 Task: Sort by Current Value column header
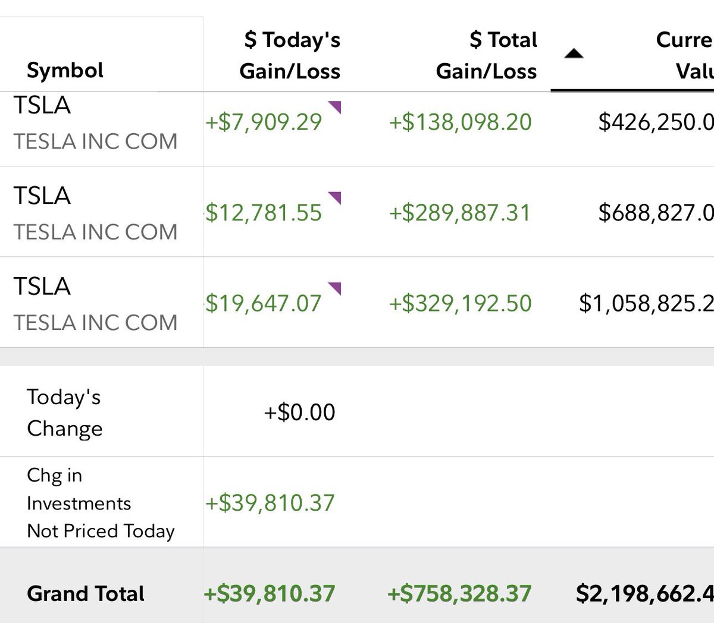click(685, 55)
